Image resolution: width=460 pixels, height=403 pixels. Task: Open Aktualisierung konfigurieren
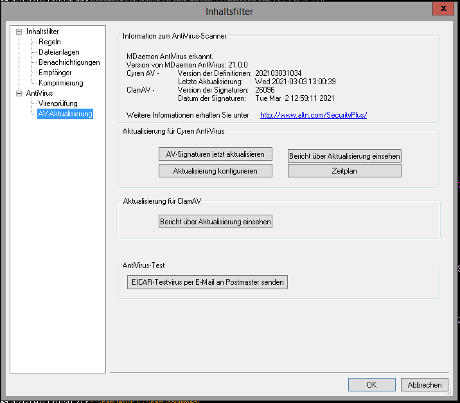[x=215, y=171]
